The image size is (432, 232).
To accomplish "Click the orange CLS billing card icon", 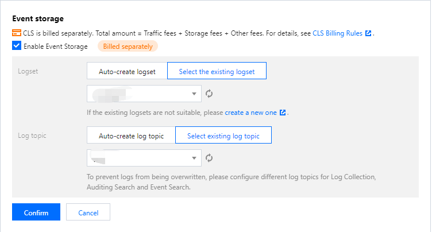I will tap(17, 33).
